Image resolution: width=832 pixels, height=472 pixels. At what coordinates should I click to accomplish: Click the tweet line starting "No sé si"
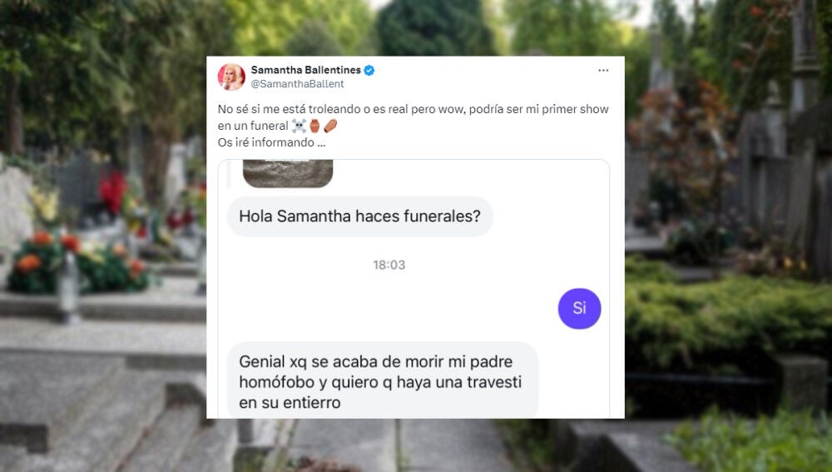413,109
